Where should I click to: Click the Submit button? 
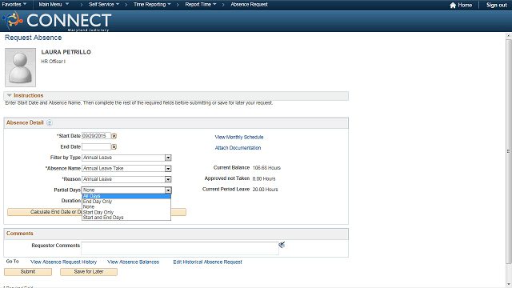click(28, 272)
